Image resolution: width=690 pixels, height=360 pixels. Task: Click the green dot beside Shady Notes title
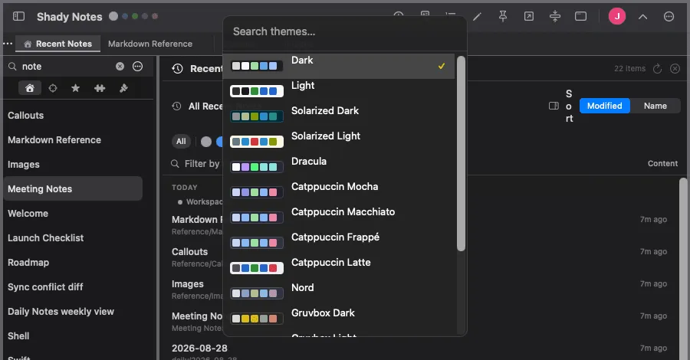point(135,16)
